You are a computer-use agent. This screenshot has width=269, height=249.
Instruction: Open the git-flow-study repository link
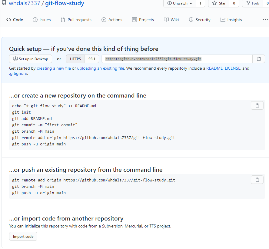pos(65,3)
